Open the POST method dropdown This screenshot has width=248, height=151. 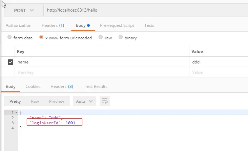pos(24,10)
